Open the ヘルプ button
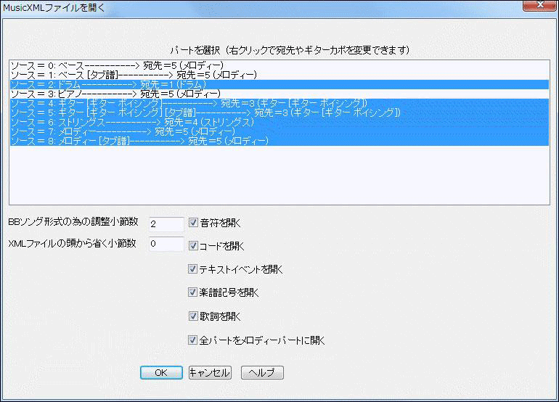Viewport: 559px width, 402px height. coord(262,372)
